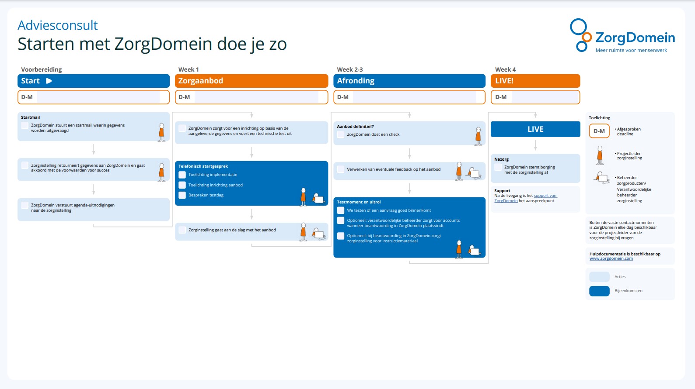The image size is (695, 389).
Task: Click the project leader figure in Startmail card
Action: 161,132
